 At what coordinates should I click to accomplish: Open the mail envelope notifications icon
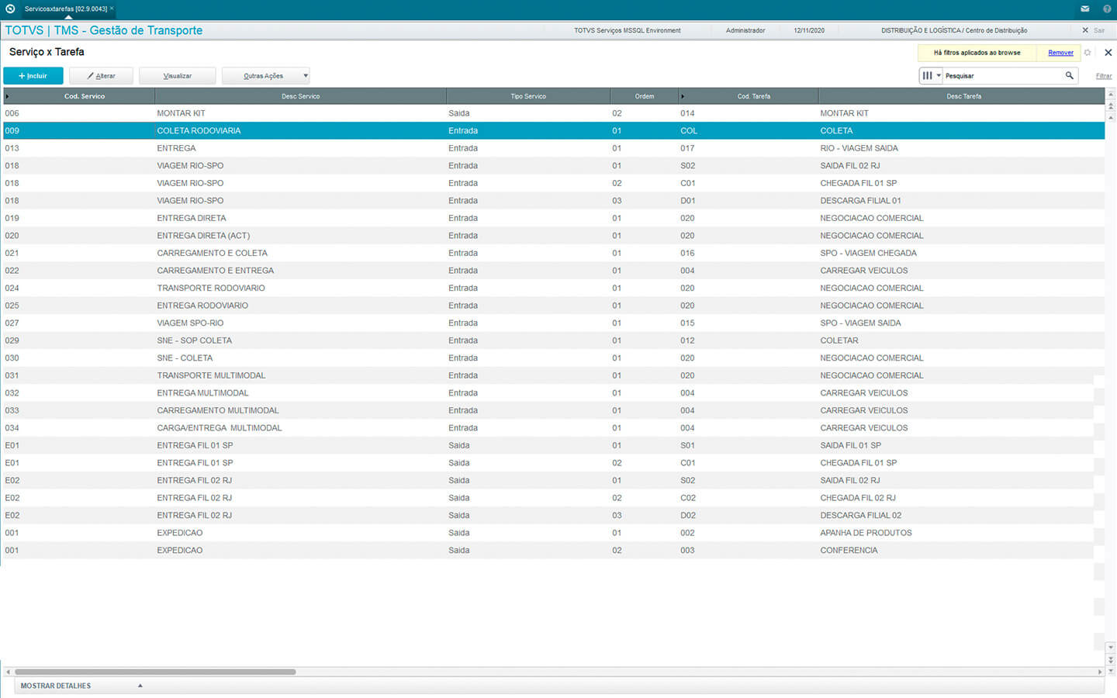click(1084, 9)
